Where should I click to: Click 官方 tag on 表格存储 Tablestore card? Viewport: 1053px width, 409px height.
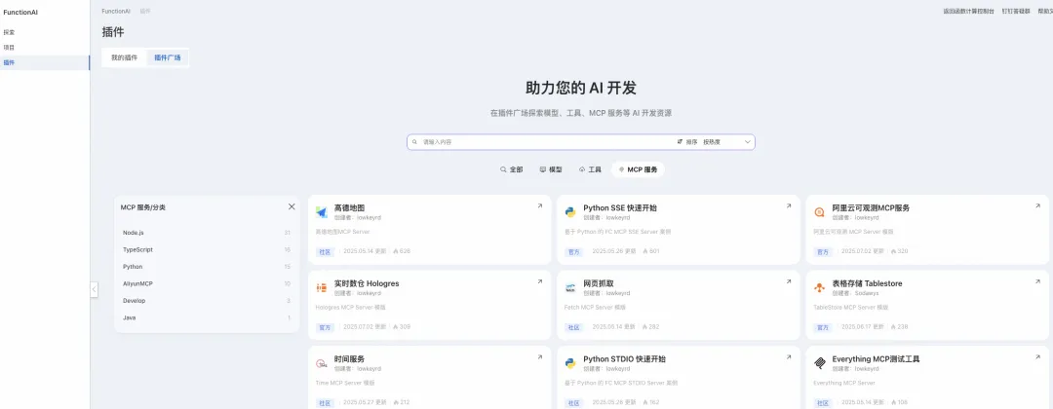tap(822, 327)
